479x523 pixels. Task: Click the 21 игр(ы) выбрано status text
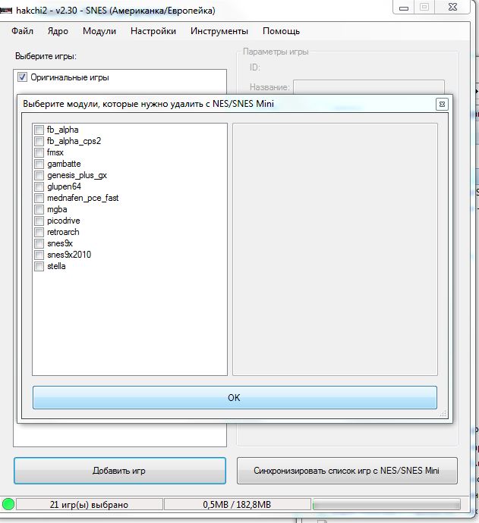[x=89, y=504]
